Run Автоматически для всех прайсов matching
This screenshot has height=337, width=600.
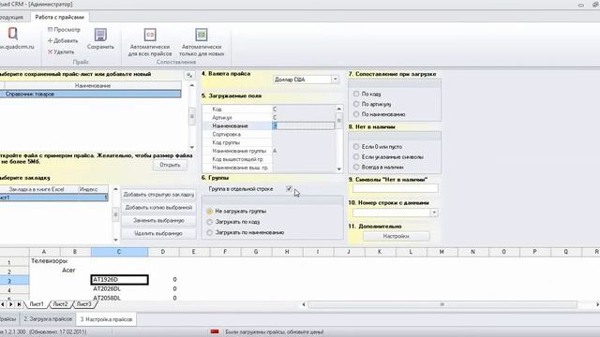pyautogui.click(x=150, y=42)
